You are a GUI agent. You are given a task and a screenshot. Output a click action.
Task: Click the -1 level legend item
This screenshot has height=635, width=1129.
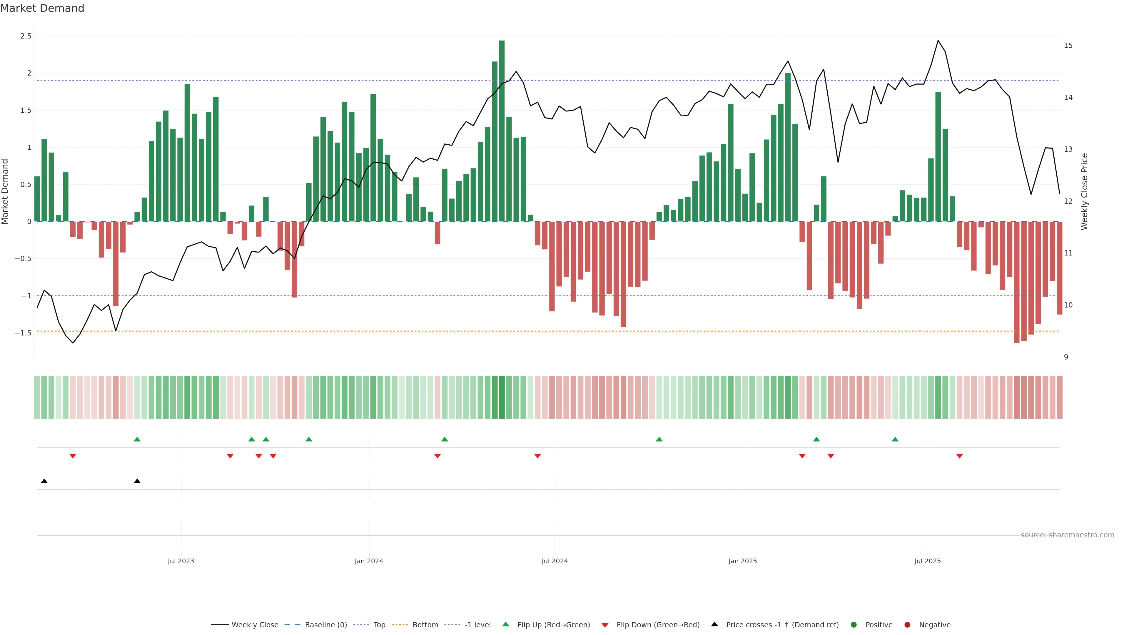pyautogui.click(x=477, y=625)
